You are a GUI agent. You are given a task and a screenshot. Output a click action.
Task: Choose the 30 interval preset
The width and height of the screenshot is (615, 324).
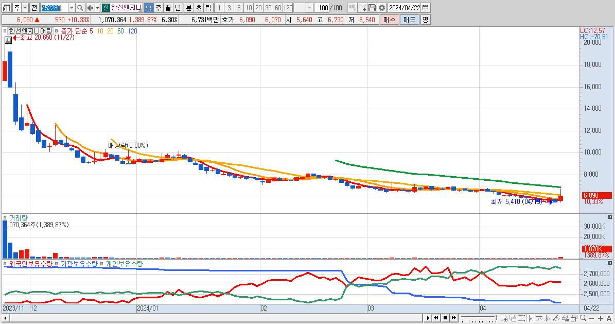tap(268, 7)
